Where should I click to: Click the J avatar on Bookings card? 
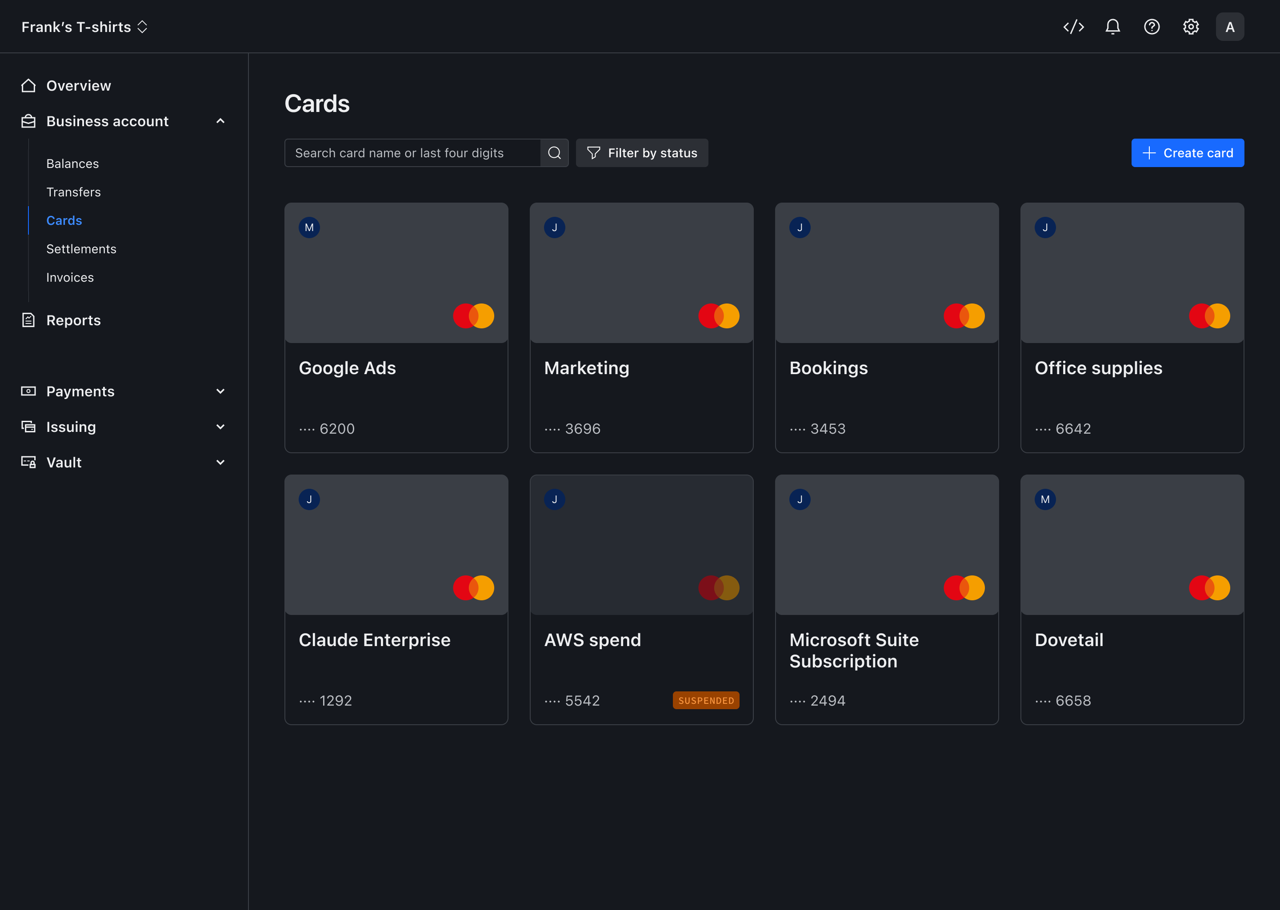pyautogui.click(x=800, y=227)
